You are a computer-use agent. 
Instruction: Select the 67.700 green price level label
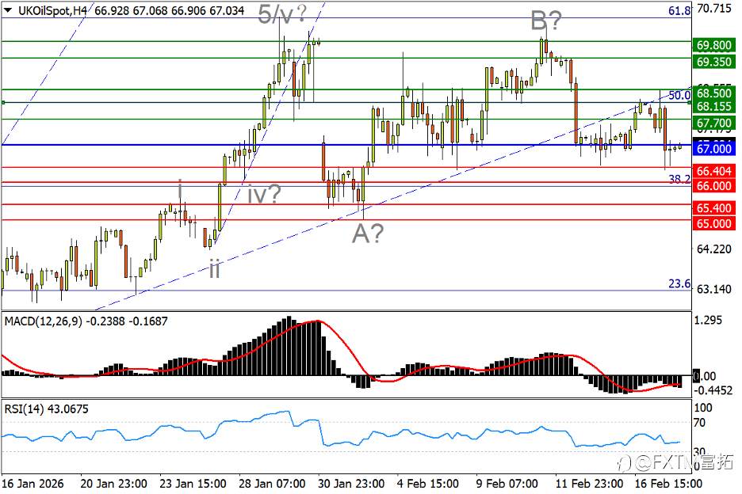pyautogui.click(x=714, y=123)
